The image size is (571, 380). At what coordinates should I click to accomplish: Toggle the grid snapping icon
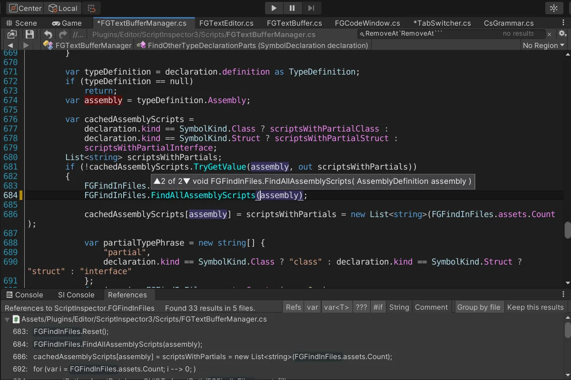92,8
